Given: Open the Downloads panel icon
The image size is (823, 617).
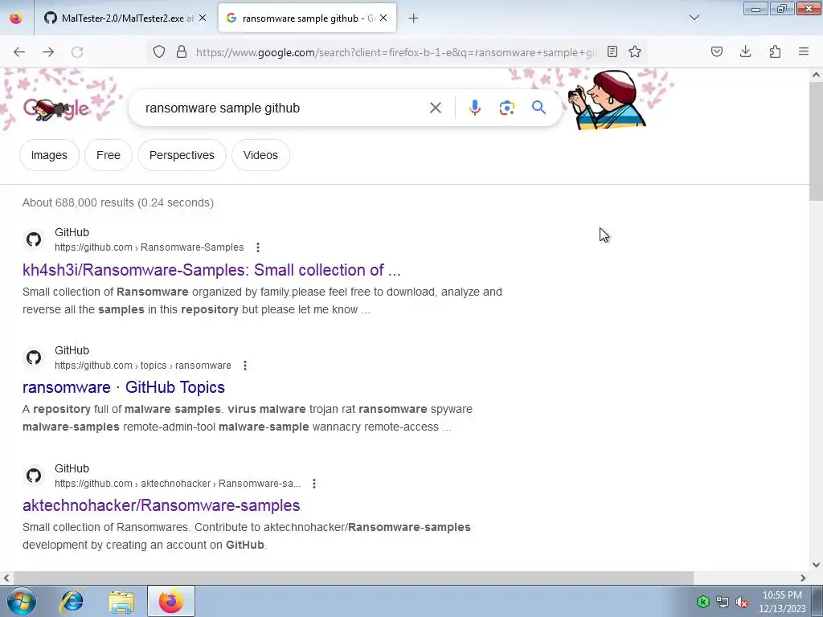Looking at the screenshot, I should point(745,51).
